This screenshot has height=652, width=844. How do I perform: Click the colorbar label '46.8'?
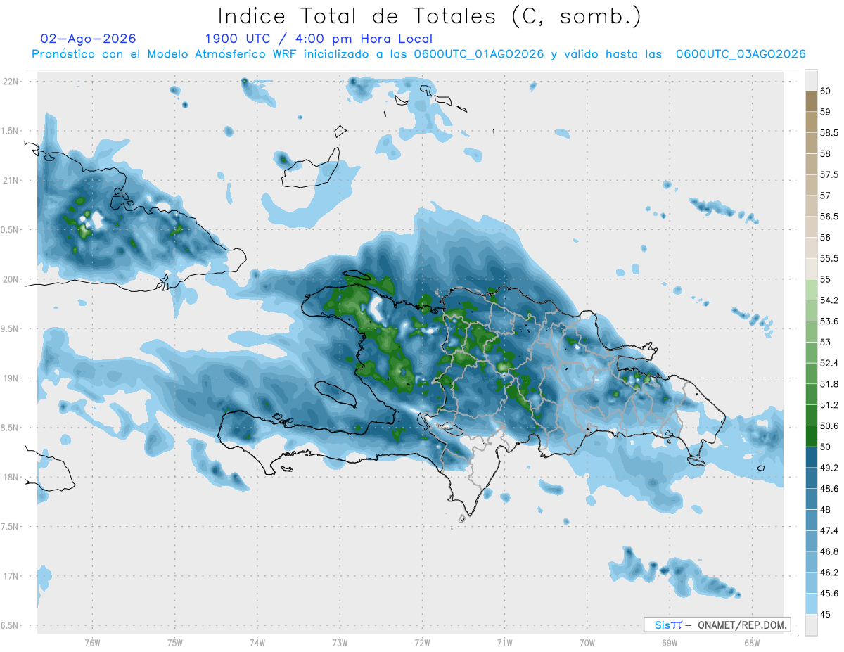(x=830, y=551)
